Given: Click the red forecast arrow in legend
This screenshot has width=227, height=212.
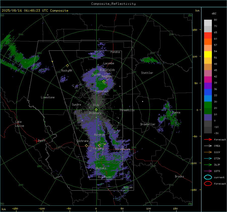Looking at the screenshot, I should click(208, 139).
